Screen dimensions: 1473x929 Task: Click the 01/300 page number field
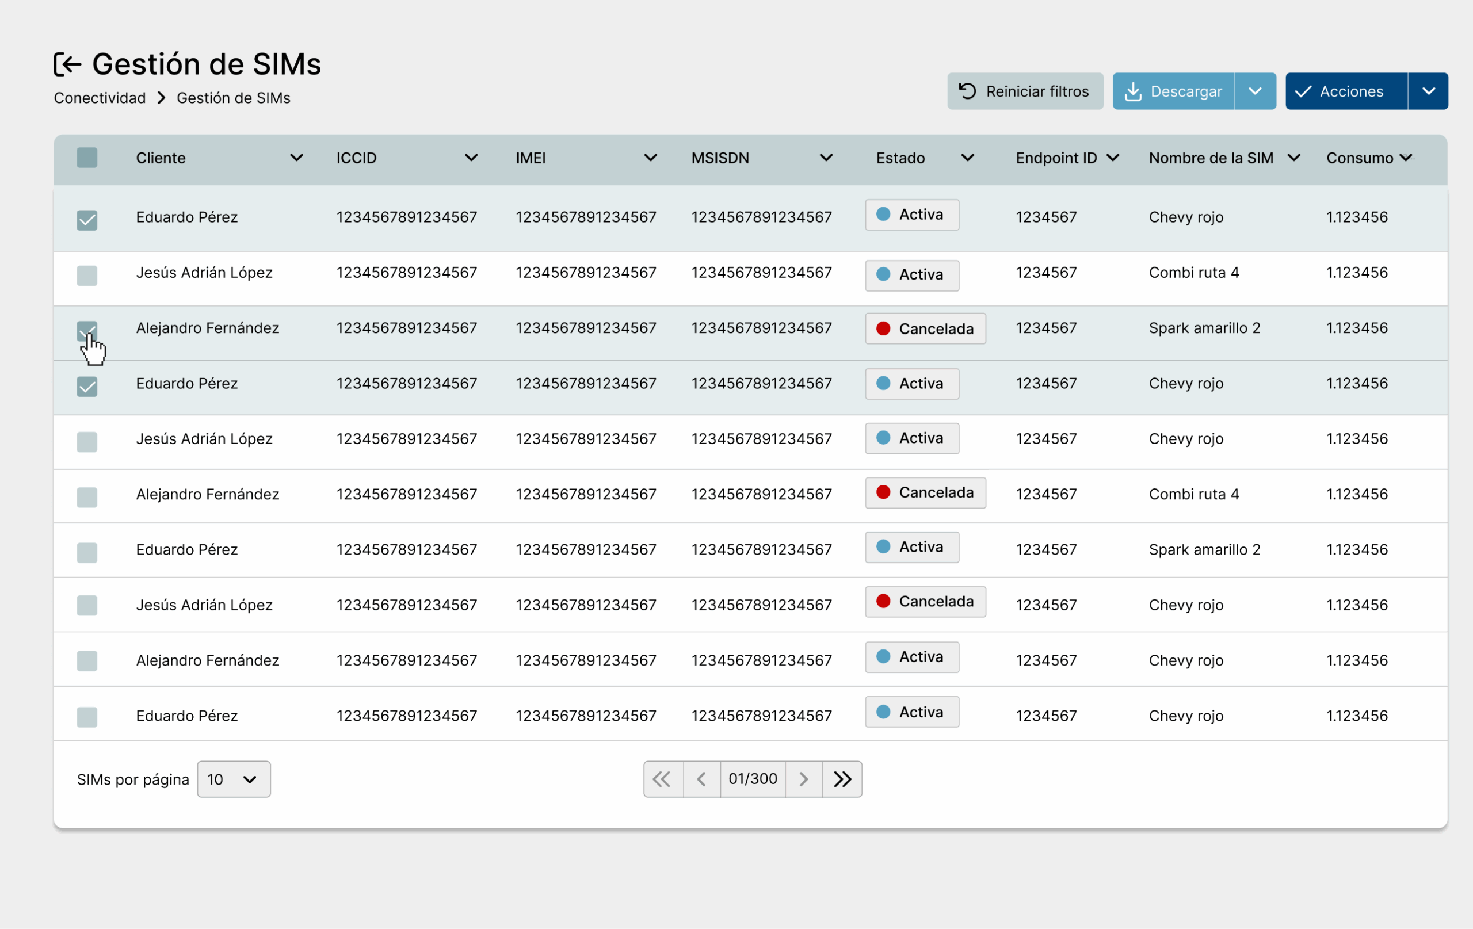753,779
